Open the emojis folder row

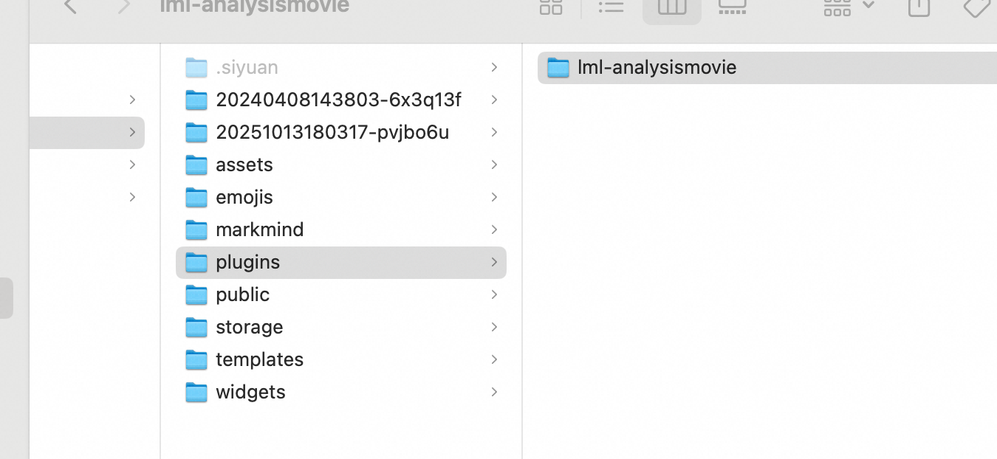point(244,197)
